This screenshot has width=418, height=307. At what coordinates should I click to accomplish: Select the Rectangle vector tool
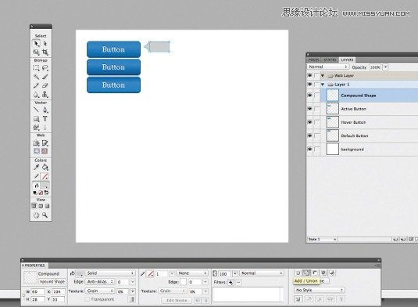[x=36, y=118]
